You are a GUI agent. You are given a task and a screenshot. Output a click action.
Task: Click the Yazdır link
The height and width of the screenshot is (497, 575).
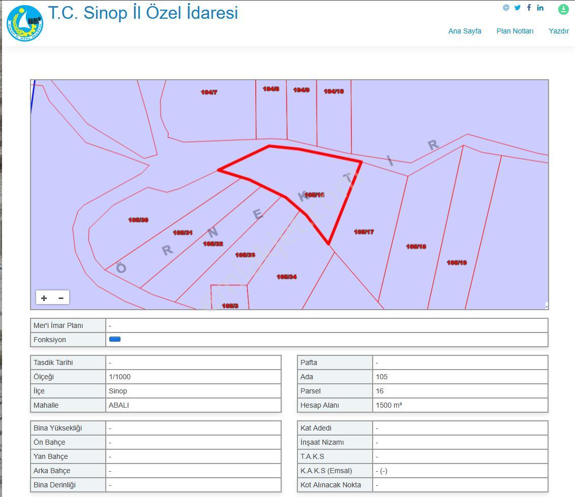tap(559, 31)
